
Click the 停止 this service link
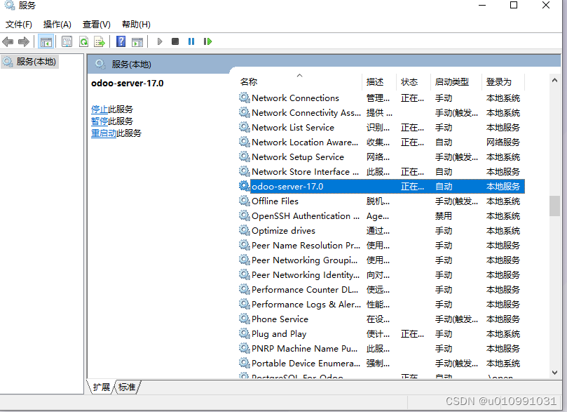coord(100,109)
